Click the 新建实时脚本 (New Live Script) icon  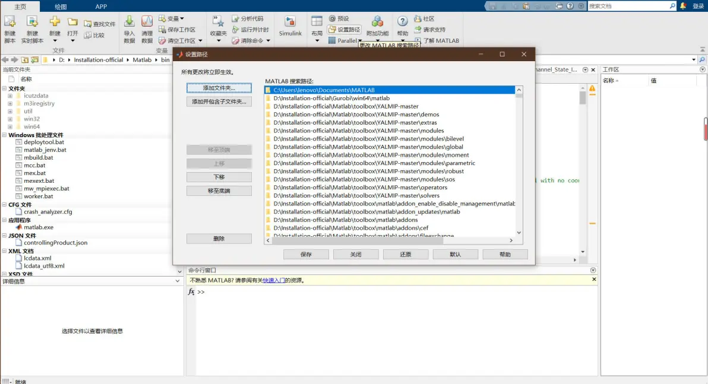tap(32, 21)
